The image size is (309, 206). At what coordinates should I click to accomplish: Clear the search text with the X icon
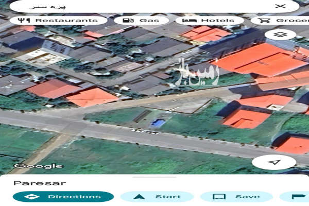click(280, 6)
